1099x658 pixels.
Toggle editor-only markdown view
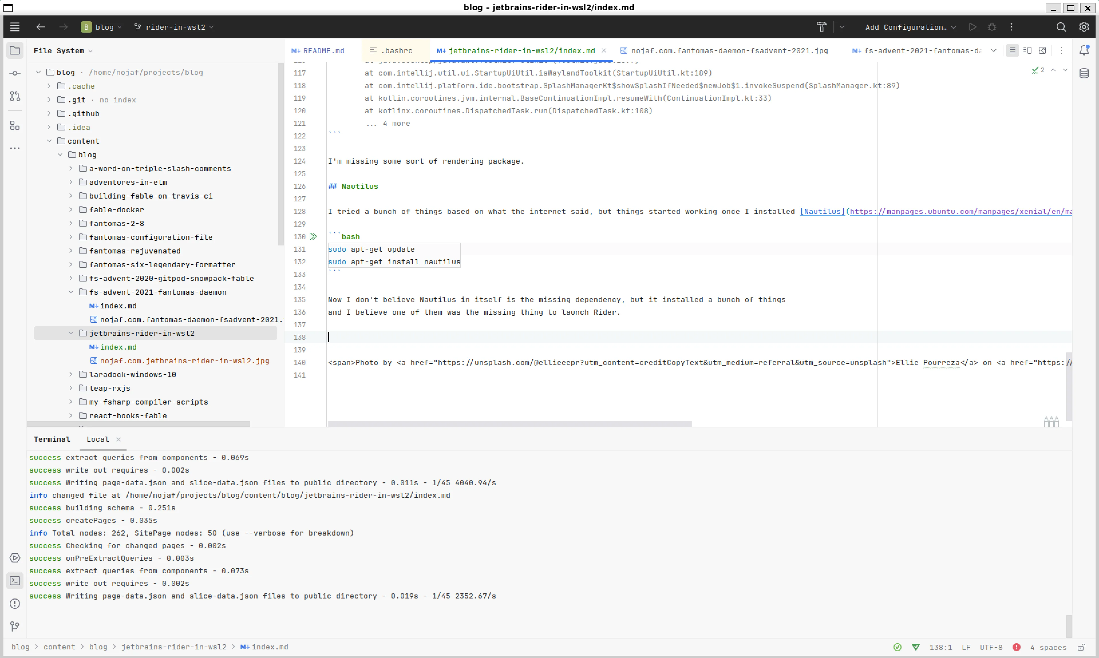click(1012, 50)
